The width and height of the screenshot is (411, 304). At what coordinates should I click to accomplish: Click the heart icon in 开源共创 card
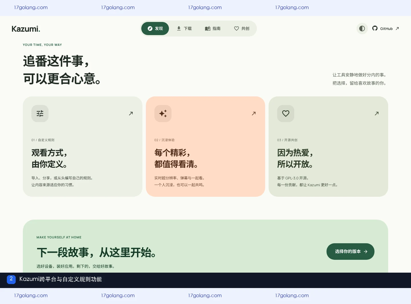point(286,114)
